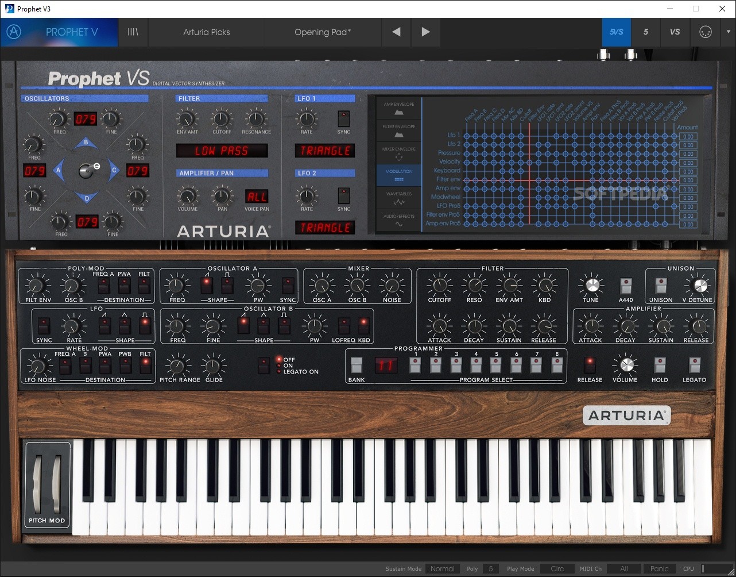Open LFO 1 TRIANGLE waveform display
This screenshot has height=577, width=736.
[x=325, y=151]
